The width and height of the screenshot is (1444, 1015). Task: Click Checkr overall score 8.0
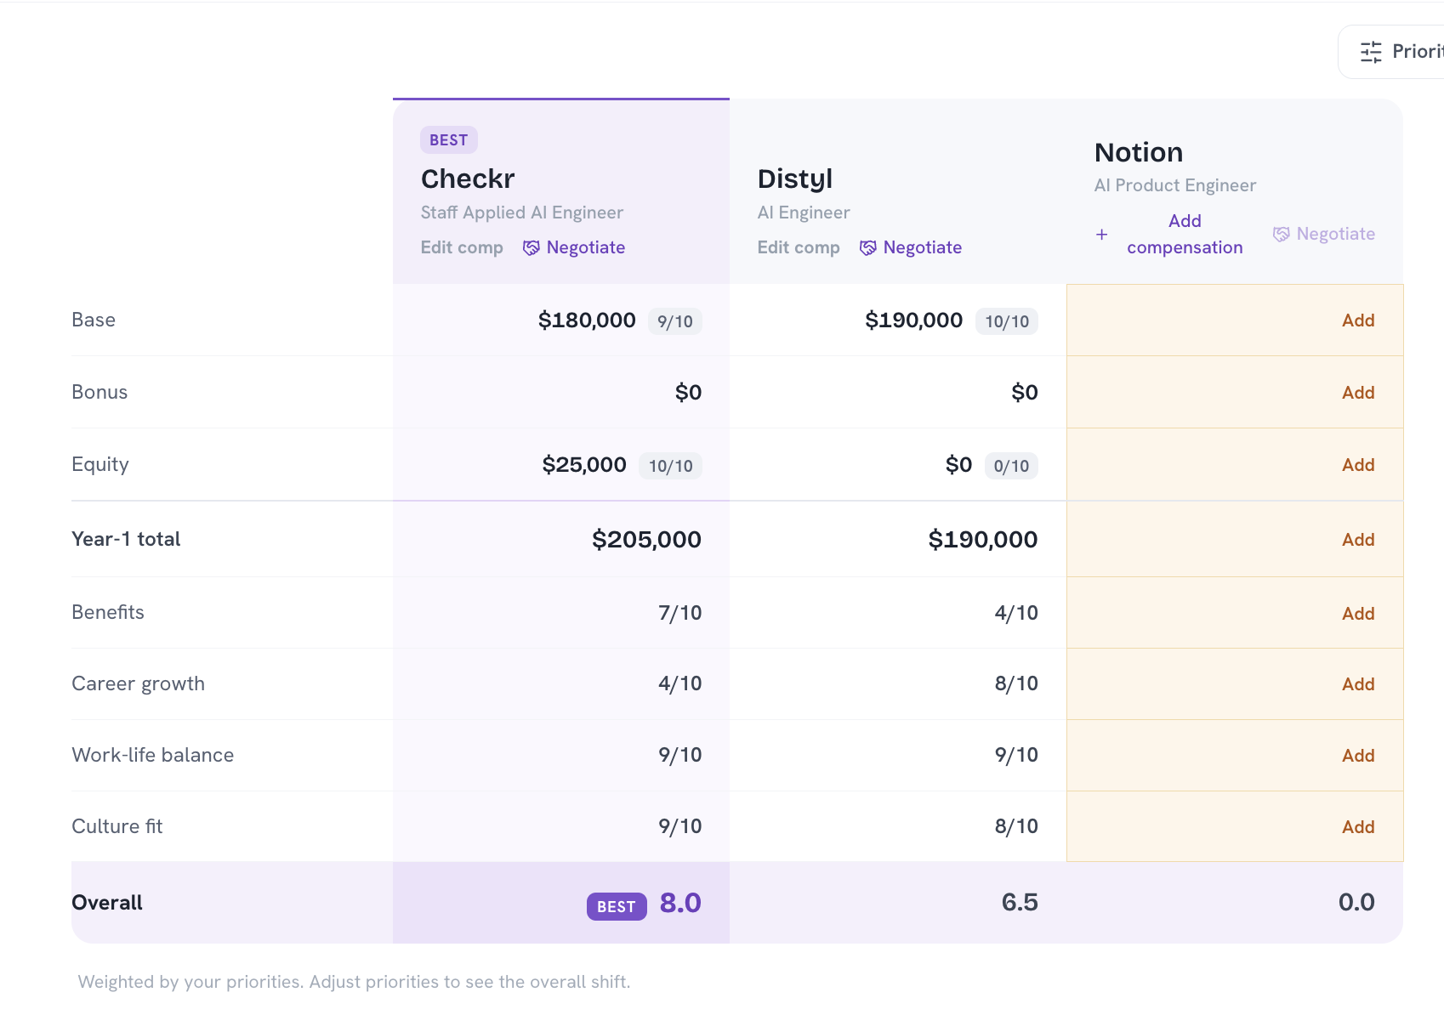[x=680, y=903]
